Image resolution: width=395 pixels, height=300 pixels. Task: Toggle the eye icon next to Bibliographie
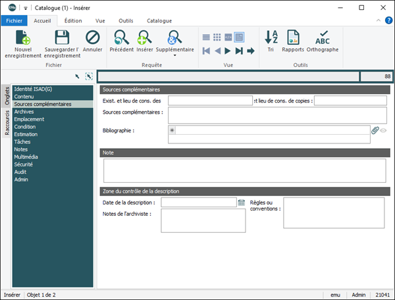pos(383,131)
